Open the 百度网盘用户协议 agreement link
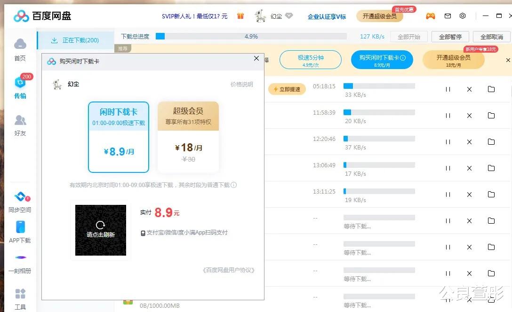This screenshot has height=312, width=512. (228, 270)
